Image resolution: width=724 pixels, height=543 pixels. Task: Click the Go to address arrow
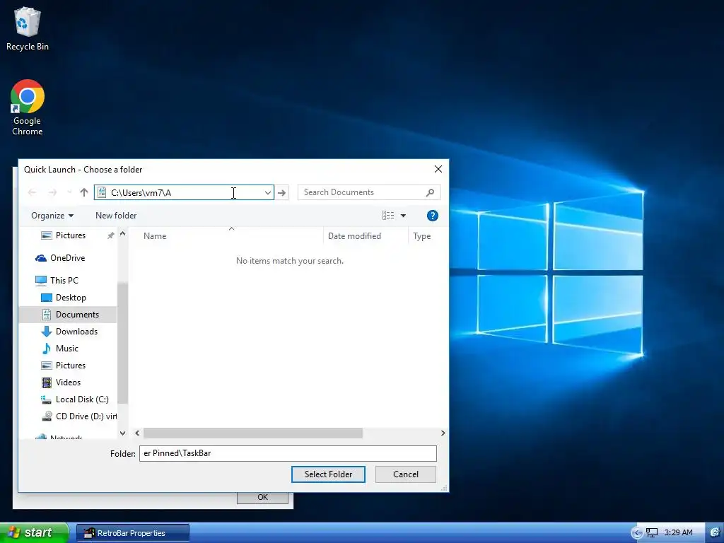pos(281,192)
